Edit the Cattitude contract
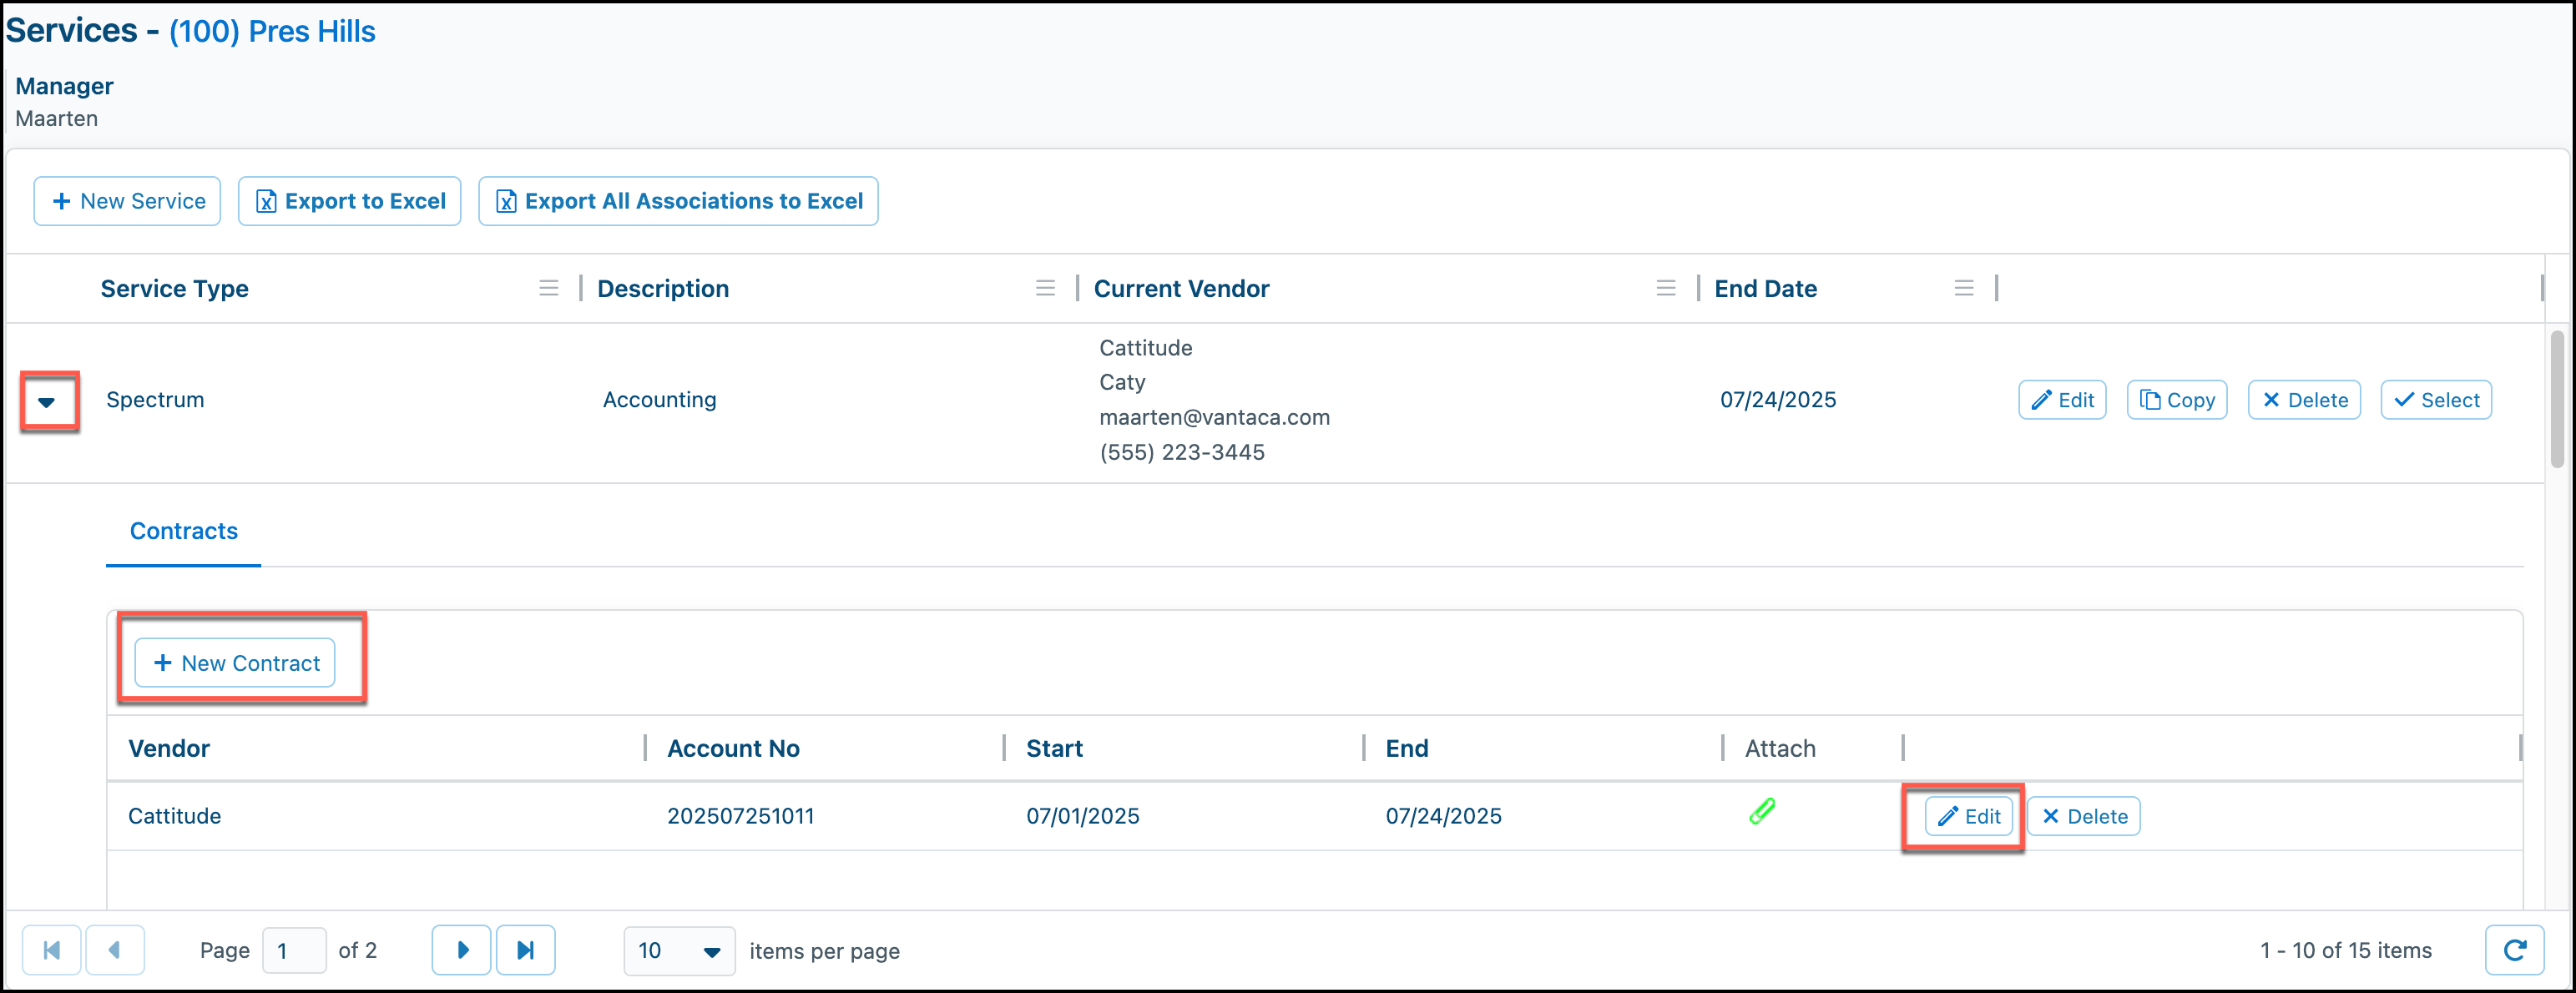 click(x=1968, y=816)
